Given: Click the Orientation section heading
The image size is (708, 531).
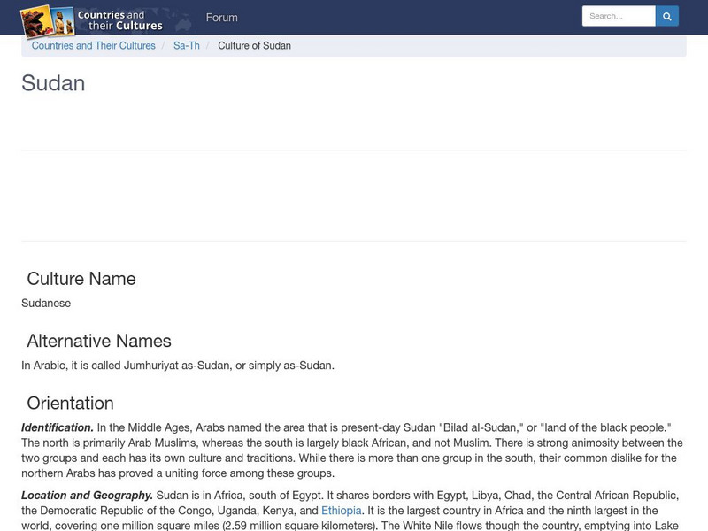Looking at the screenshot, I should click(71, 404).
